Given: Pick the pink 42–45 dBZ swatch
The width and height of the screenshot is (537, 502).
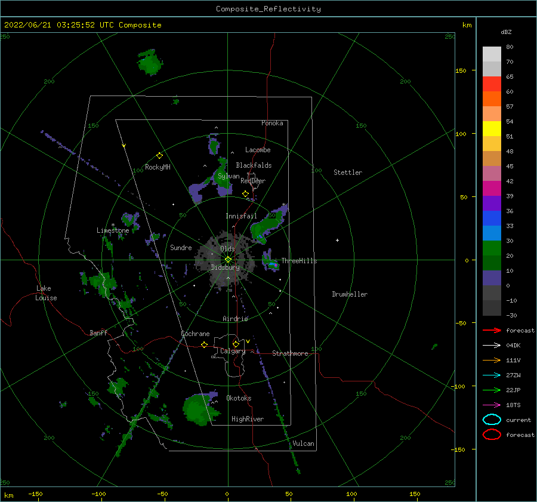Looking at the screenshot, I should (492, 173).
